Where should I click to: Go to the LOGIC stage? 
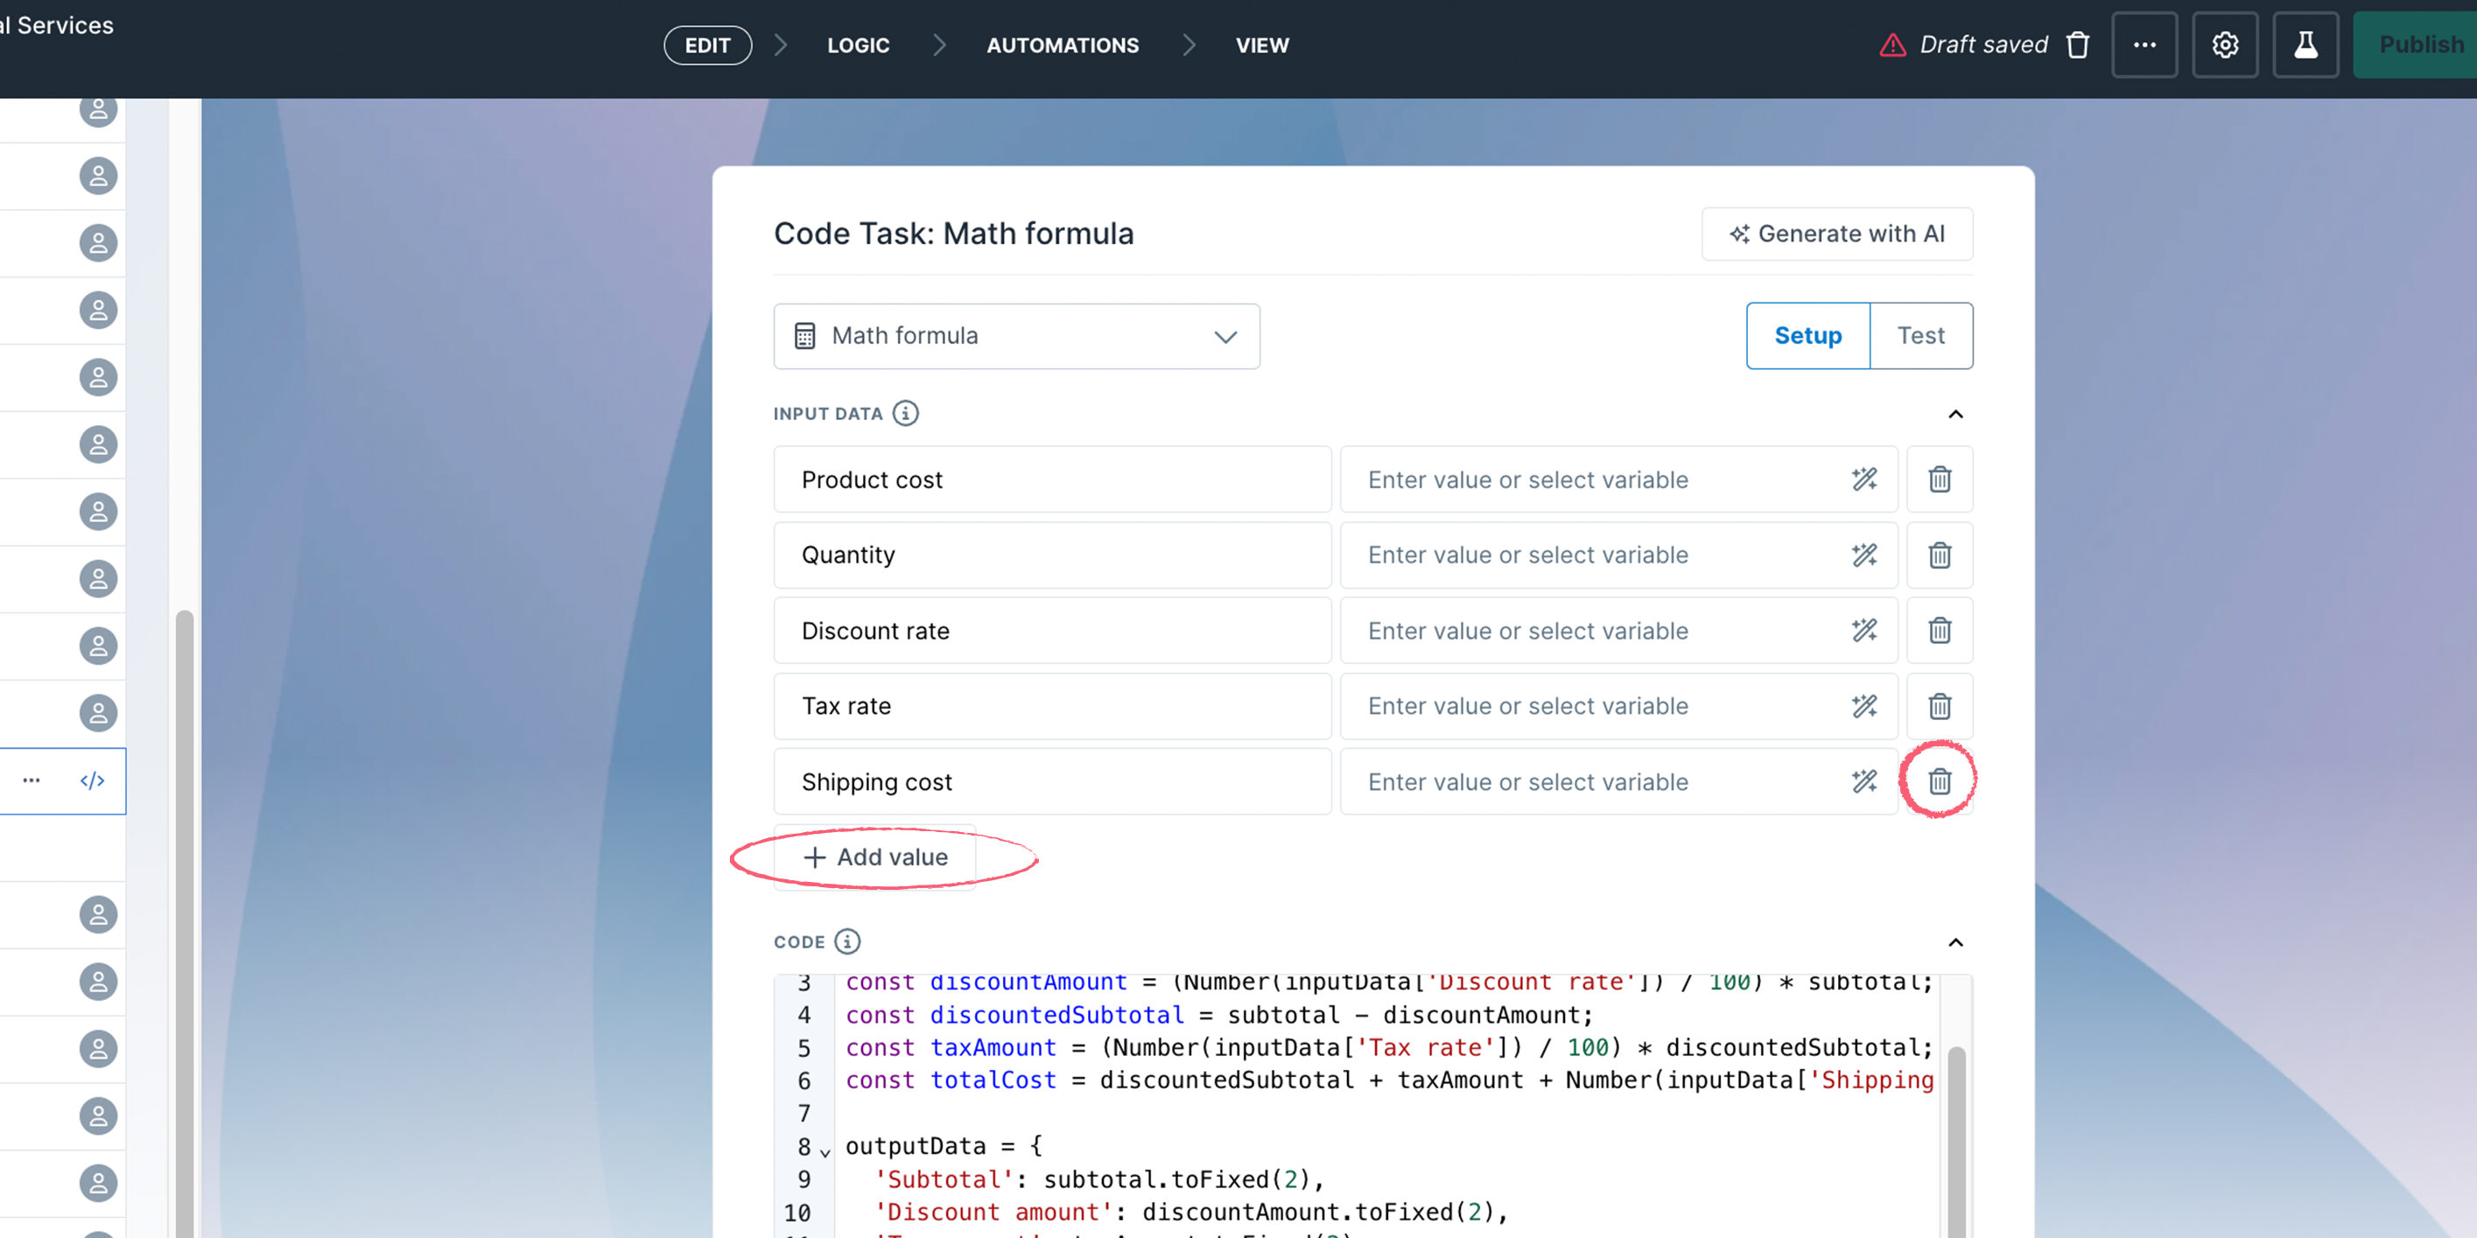pyautogui.click(x=858, y=45)
